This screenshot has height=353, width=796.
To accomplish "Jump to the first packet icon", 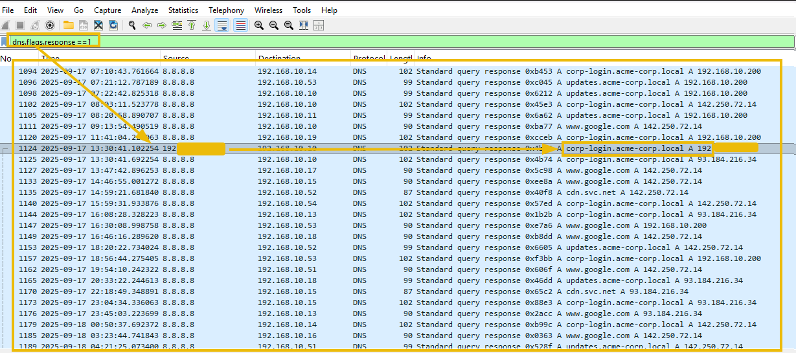I will 192,25.
